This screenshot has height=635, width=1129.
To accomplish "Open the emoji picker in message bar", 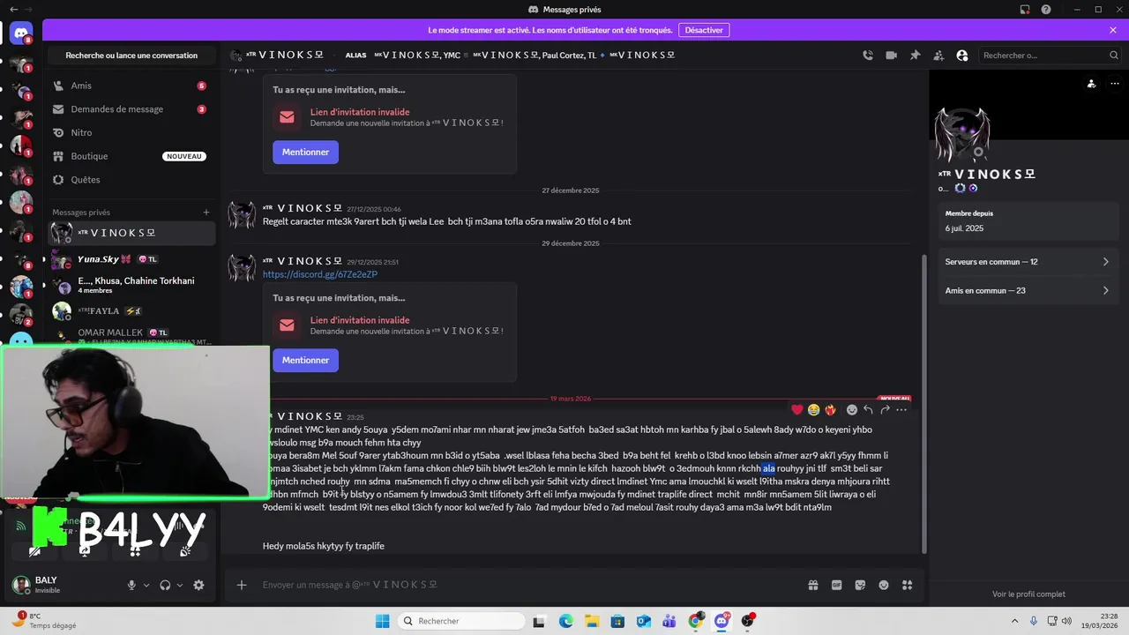I will click(x=884, y=585).
